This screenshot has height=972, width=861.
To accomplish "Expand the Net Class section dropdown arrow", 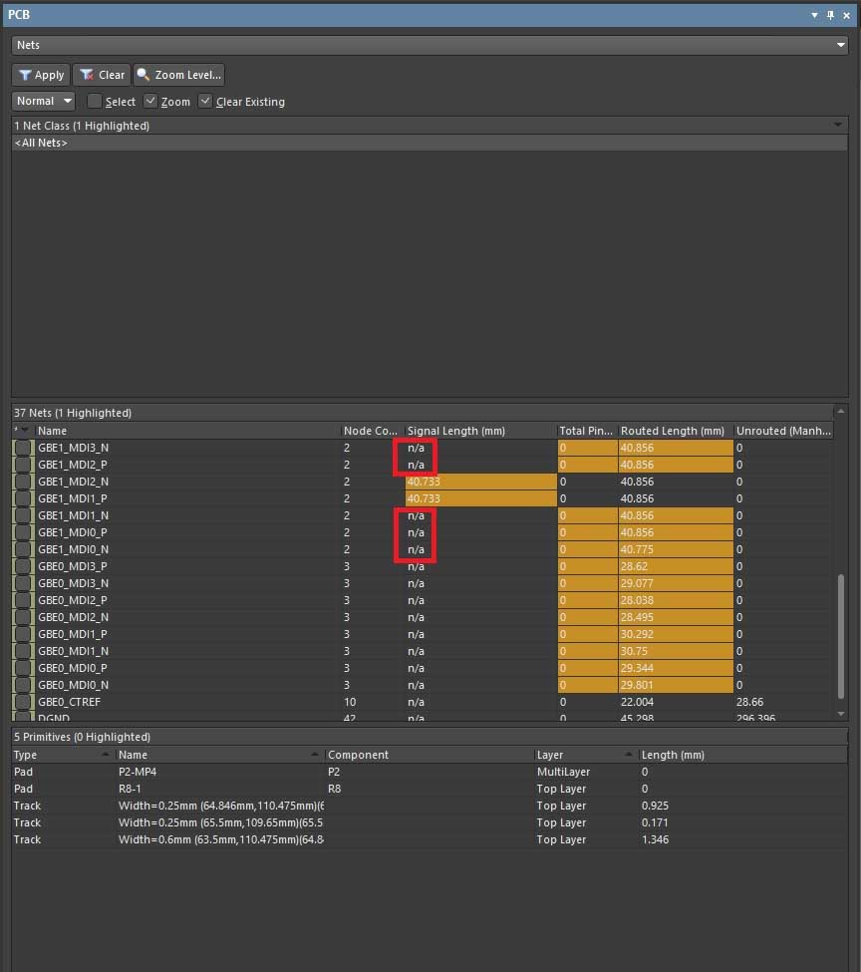I will [838, 126].
